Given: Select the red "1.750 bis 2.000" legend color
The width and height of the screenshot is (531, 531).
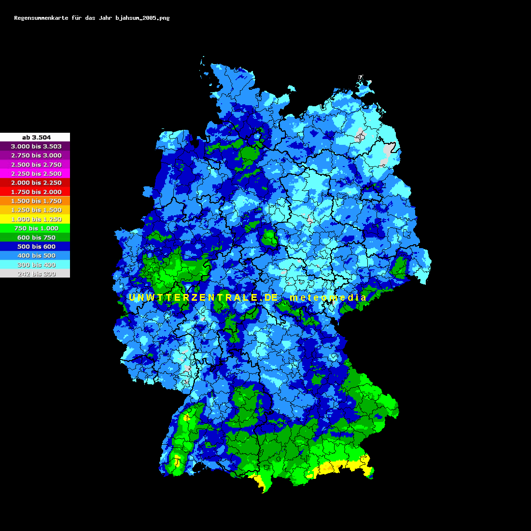Looking at the screenshot, I should [x=35, y=192].
